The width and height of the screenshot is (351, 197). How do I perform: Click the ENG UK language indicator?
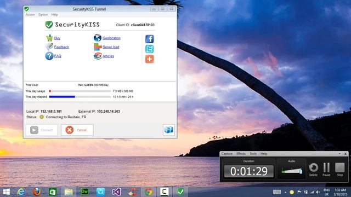tap(327, 192)
